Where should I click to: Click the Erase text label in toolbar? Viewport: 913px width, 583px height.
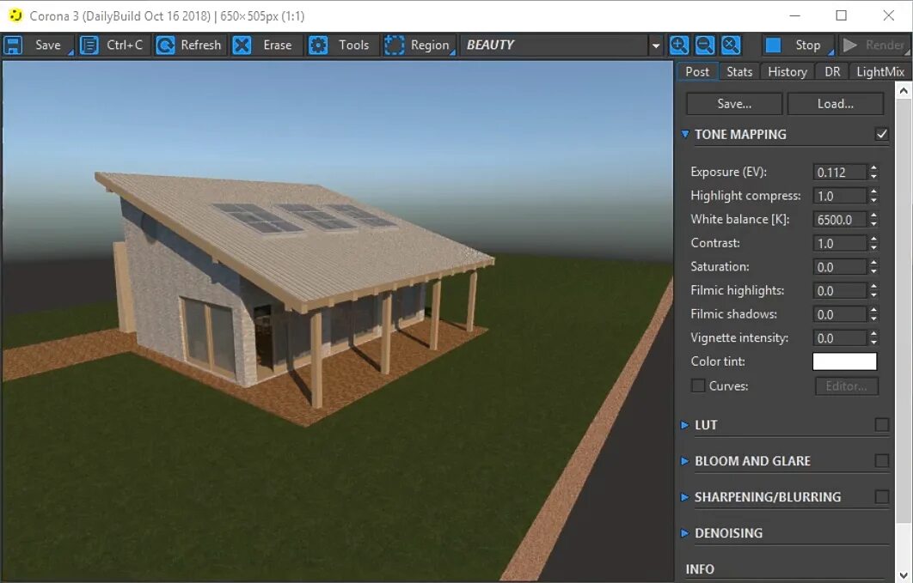277,45
